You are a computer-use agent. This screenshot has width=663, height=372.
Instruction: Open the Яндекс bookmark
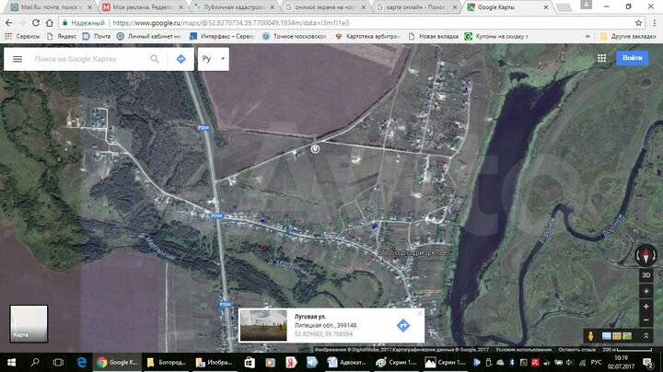pos(62,36)
